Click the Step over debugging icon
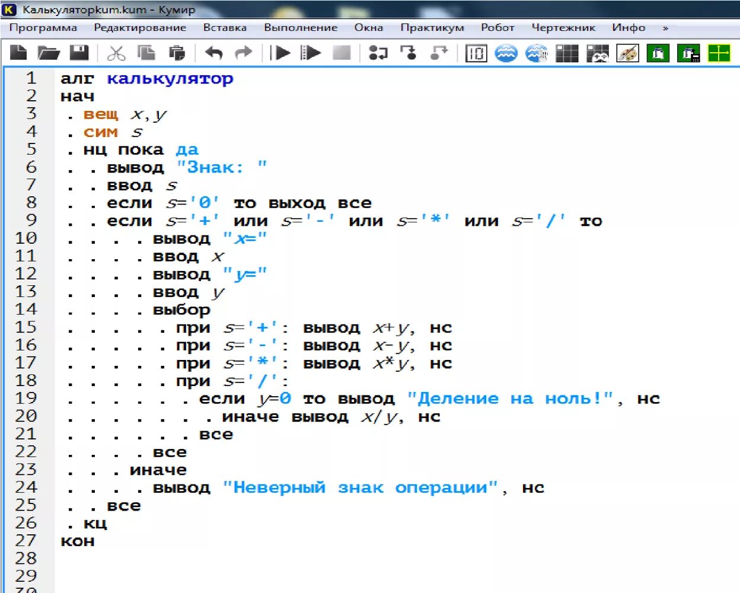The image size is (740, 593). [x=378, y=53]
